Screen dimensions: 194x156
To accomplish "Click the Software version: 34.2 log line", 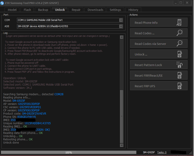I will [x=18, y=88].
